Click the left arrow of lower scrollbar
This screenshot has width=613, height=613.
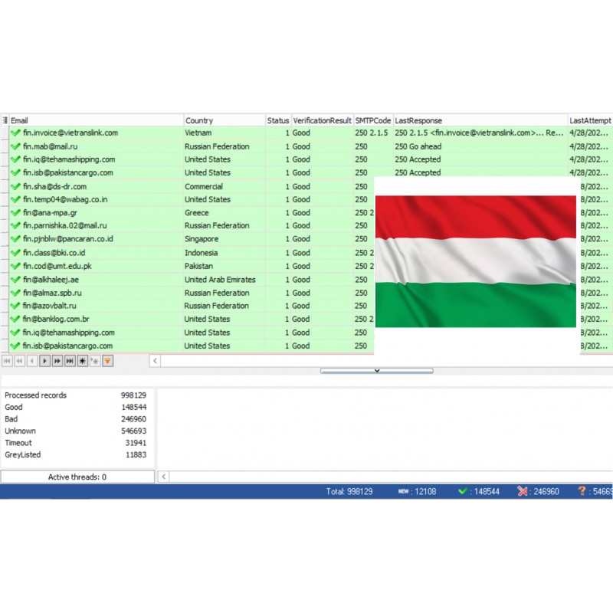point(162,477)
